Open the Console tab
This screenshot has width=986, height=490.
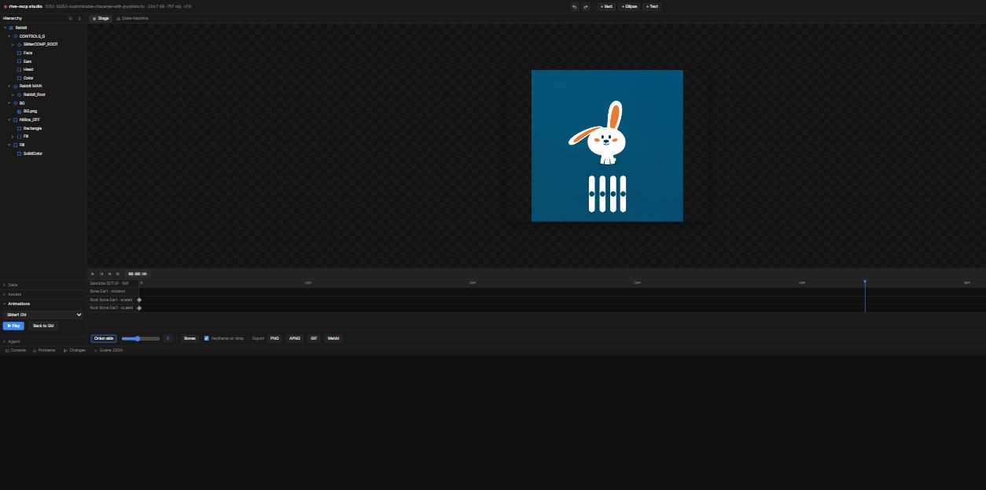[16, 350]
